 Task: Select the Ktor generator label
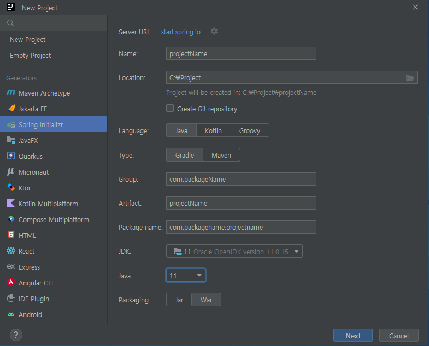25,188
